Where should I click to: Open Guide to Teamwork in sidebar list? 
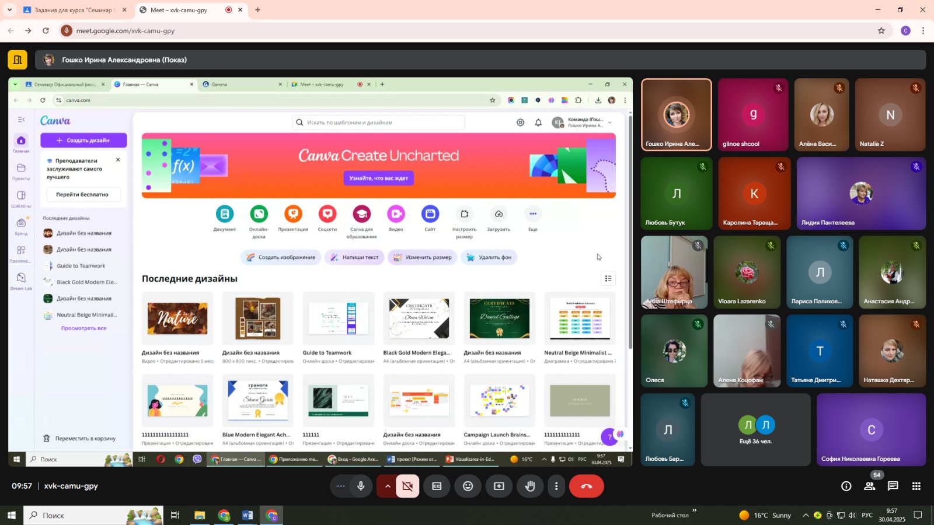(81, 266)
